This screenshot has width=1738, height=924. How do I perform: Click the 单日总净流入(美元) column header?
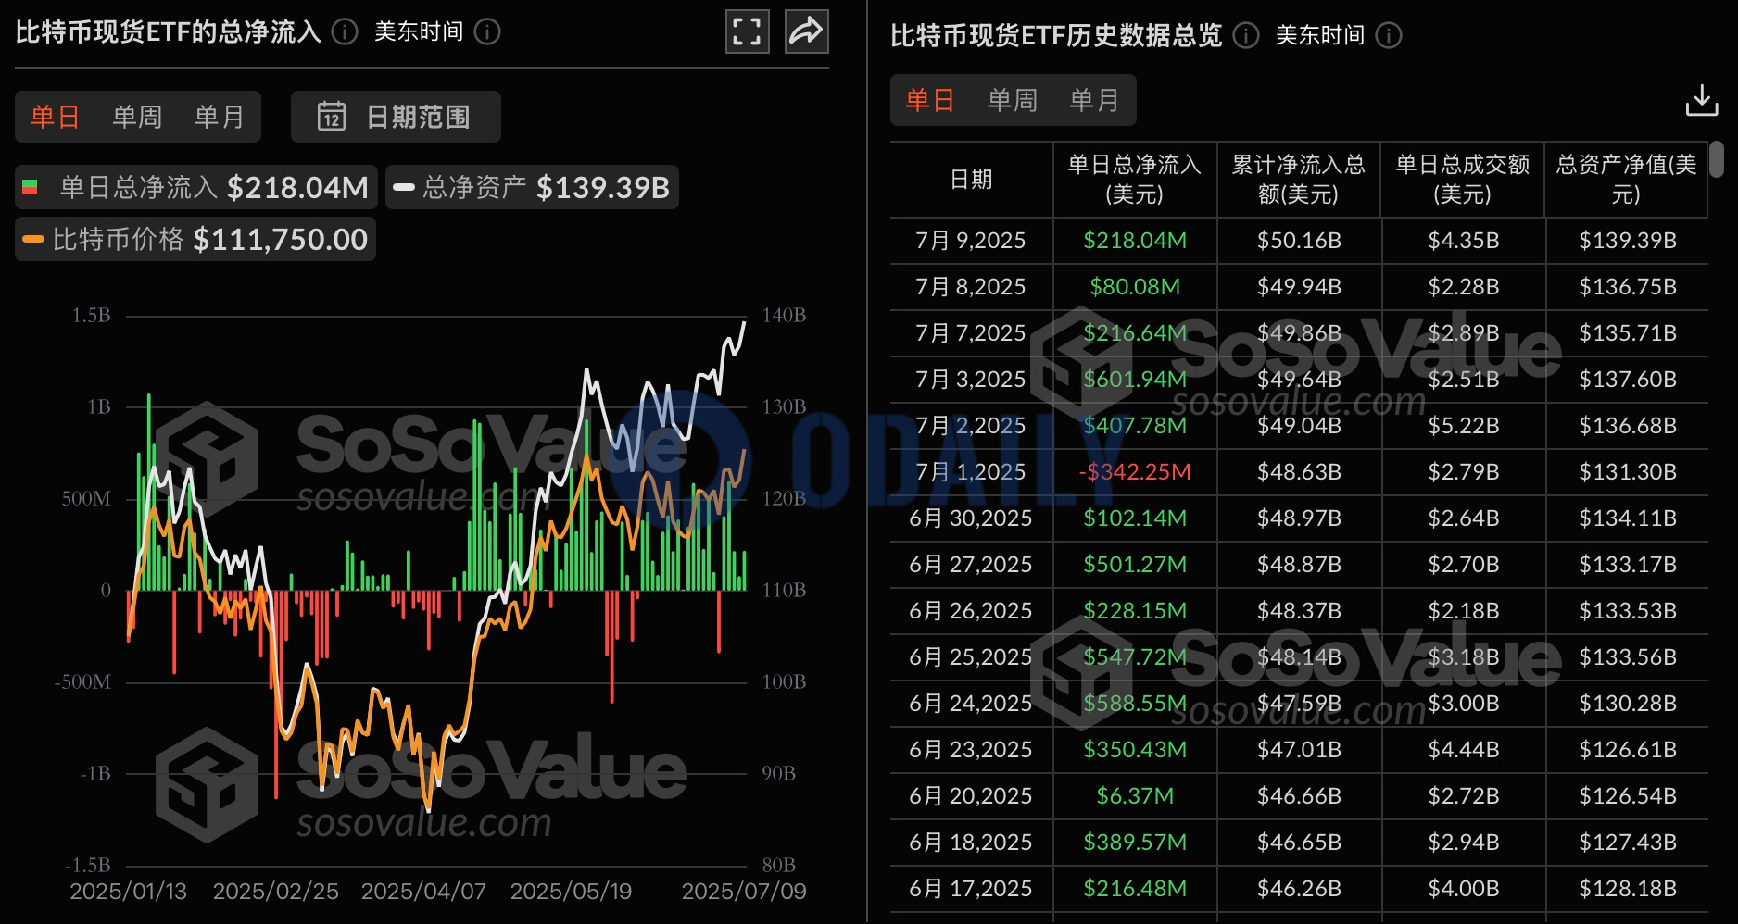tap(1135, 180)
